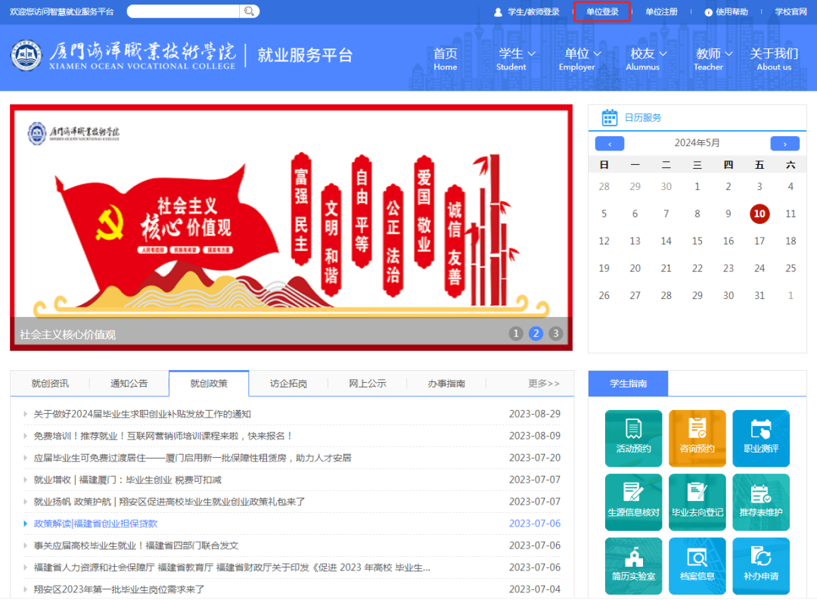Expand the 校友 Alumnus menu
Screen dimensions: 817x600
point(648,59)
